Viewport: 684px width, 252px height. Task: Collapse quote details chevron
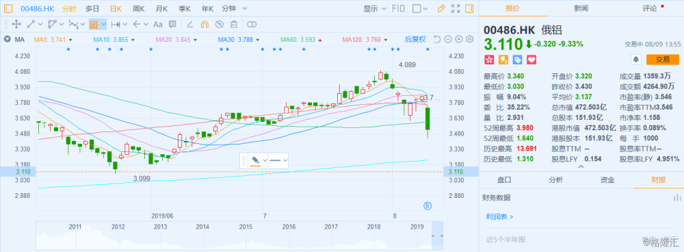click(x=581, y=166)
